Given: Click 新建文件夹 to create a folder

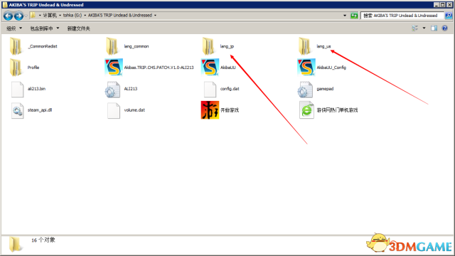Looking at the screenshot, I should [78, 28].
